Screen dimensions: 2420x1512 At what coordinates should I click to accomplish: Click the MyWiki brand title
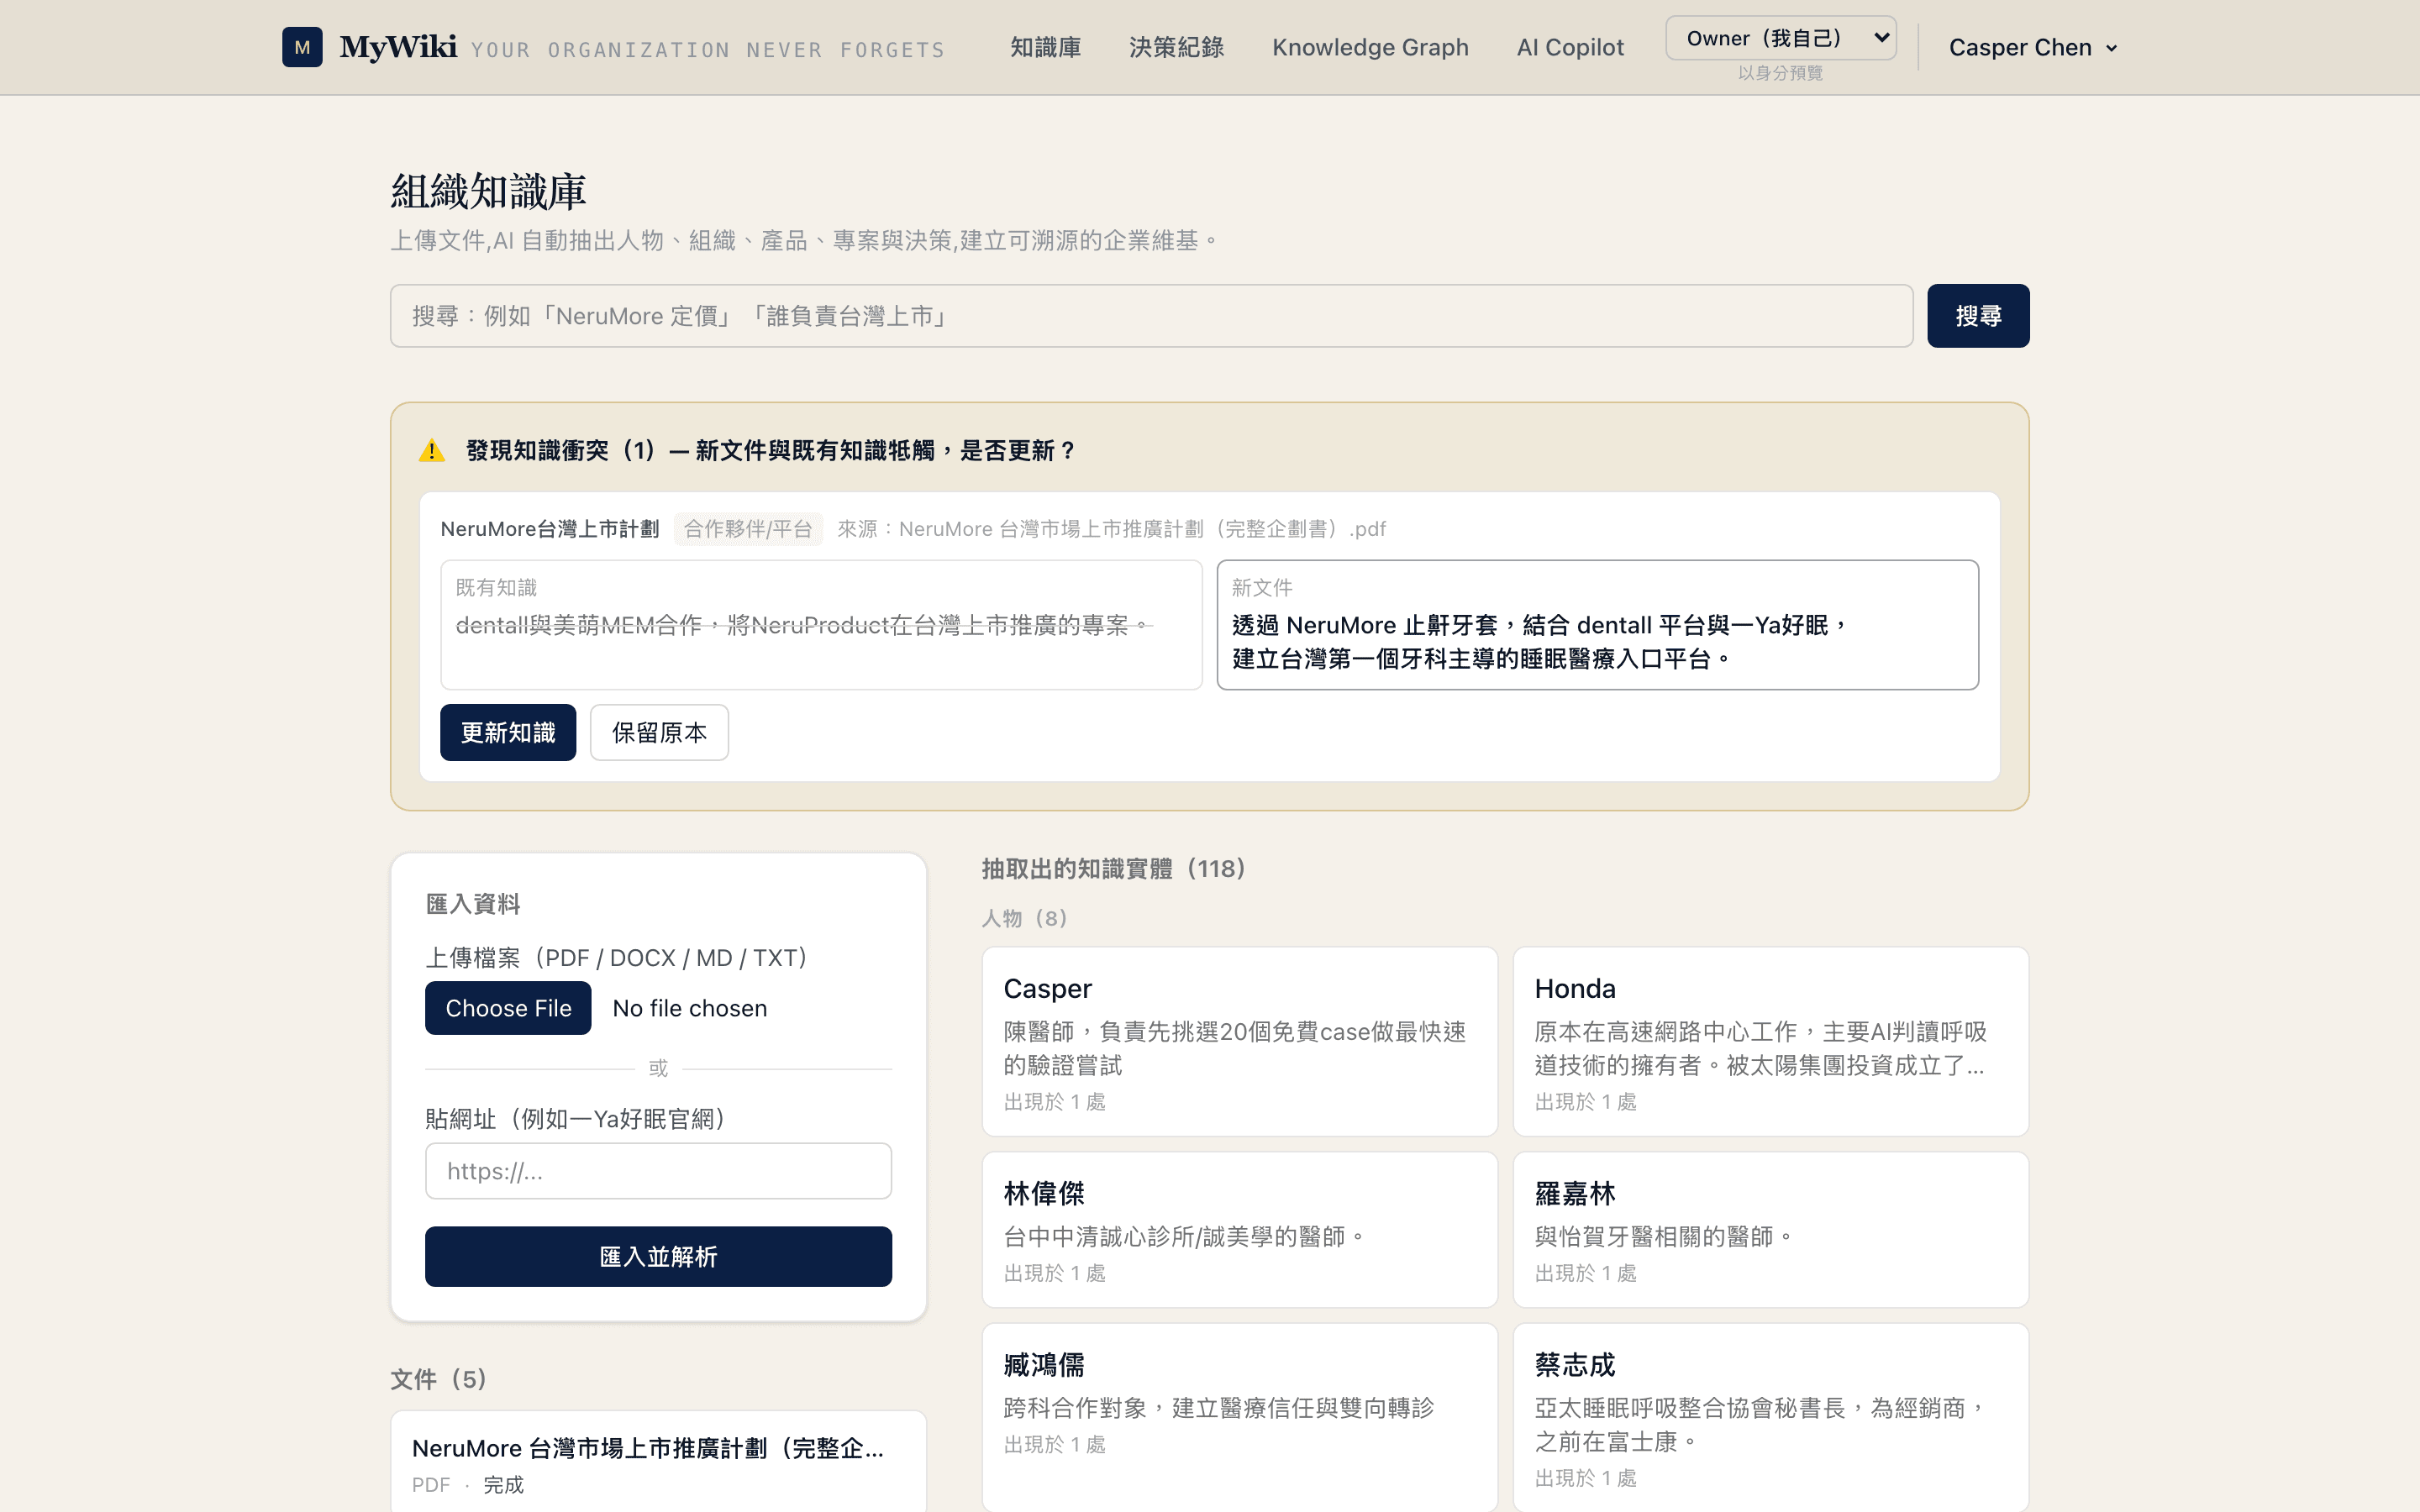398,47
